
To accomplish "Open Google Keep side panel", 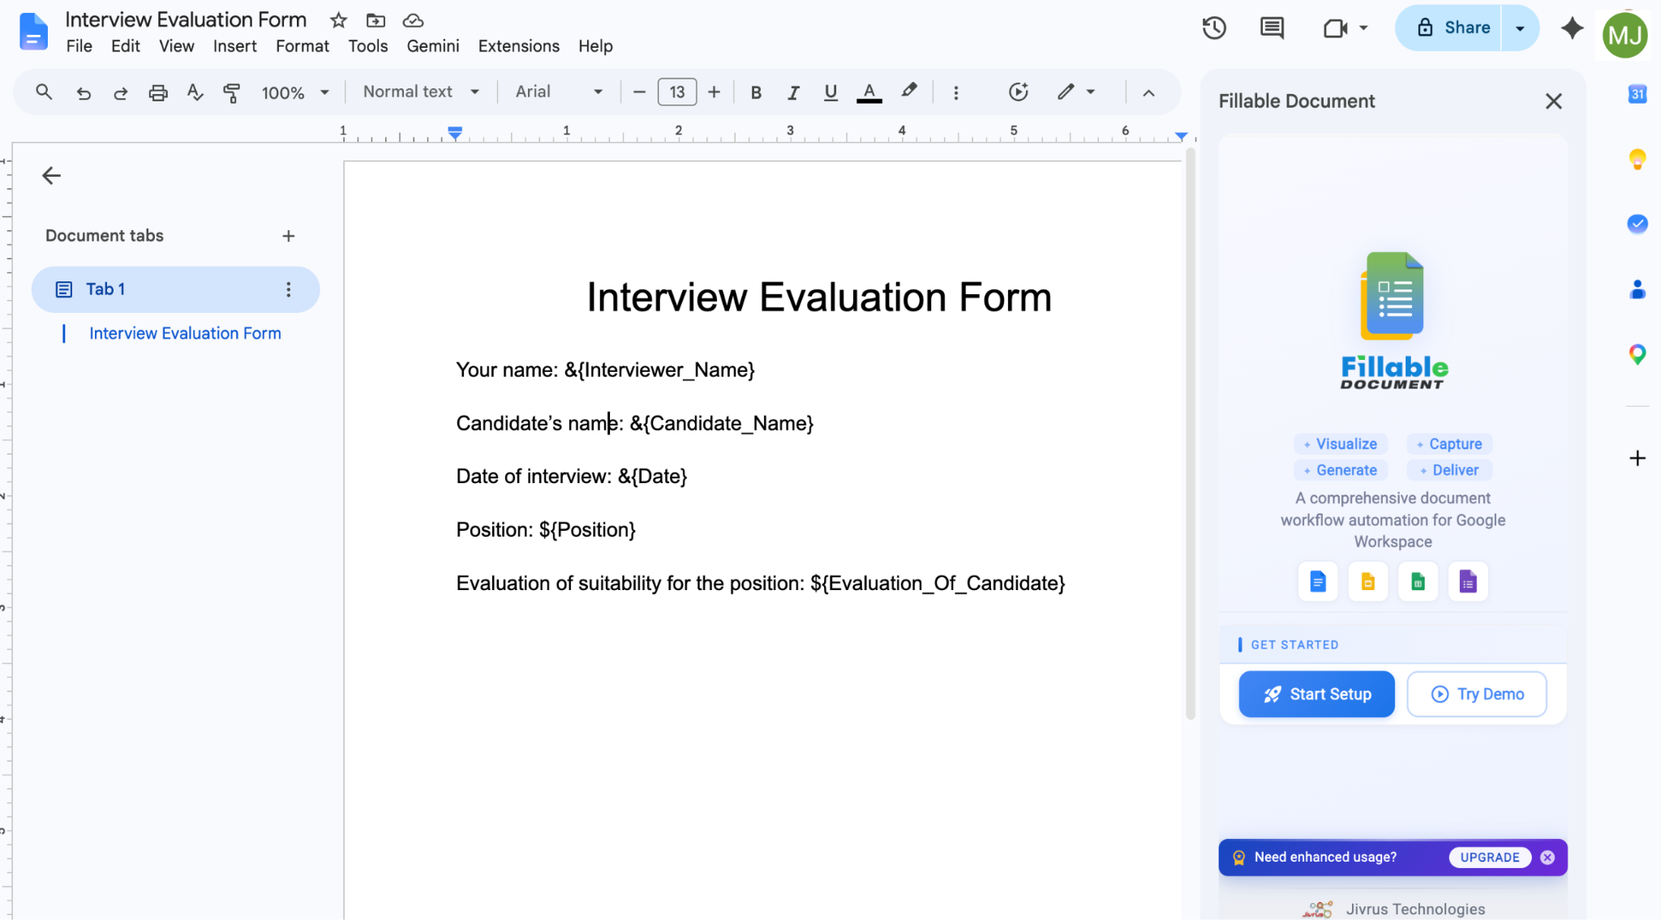I will (x=1637, y=159).
